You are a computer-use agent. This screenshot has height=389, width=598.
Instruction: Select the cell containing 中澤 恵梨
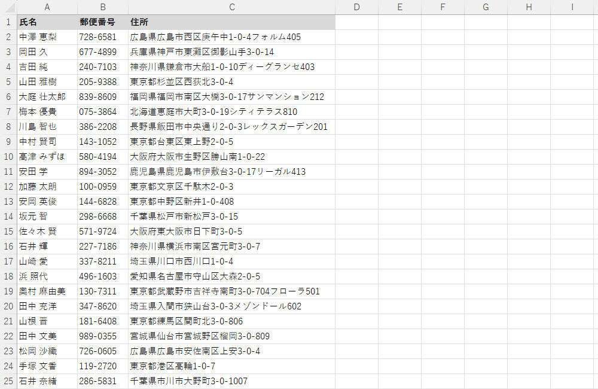click(47, 37)
